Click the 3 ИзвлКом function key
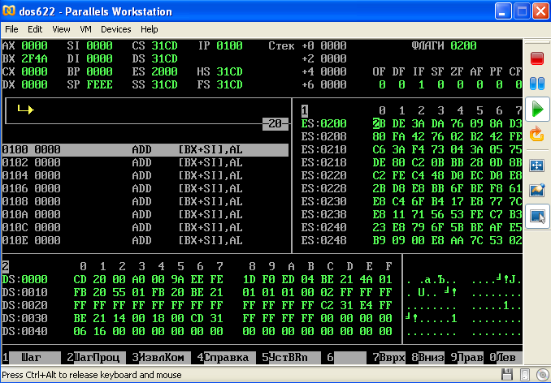Image resolution: width=551 pixels, height=383 pixels. [x=161, y=357]
